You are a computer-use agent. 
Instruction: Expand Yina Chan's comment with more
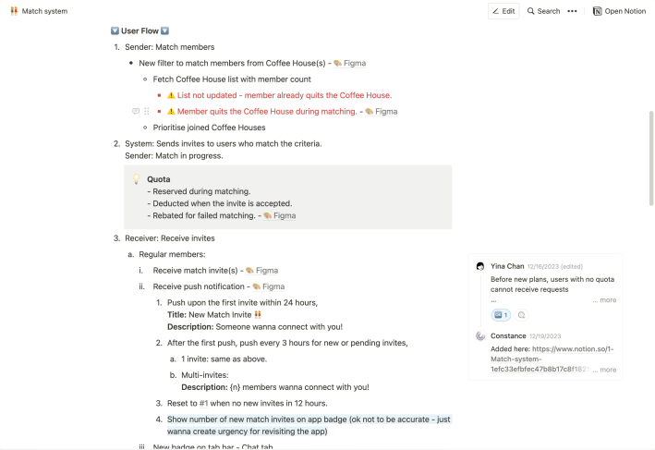coord(607,299)
